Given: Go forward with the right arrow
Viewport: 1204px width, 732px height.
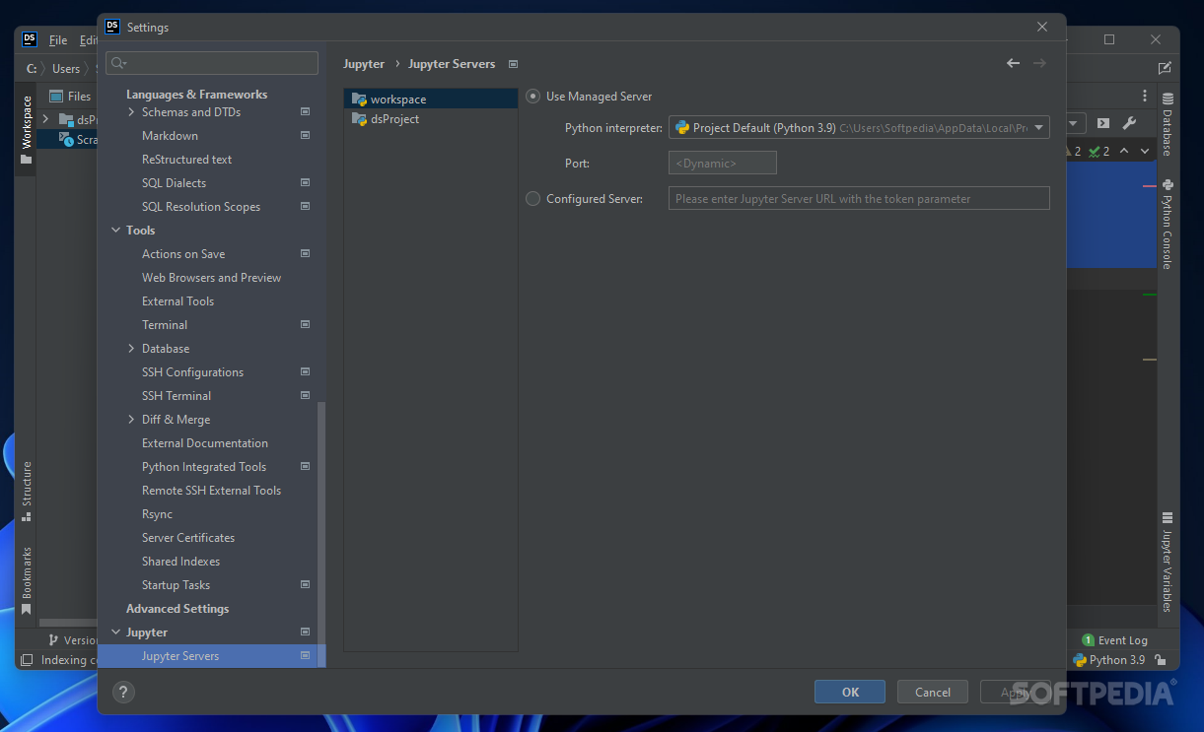Looking at the screenshot, I should tap(1039, 63).
